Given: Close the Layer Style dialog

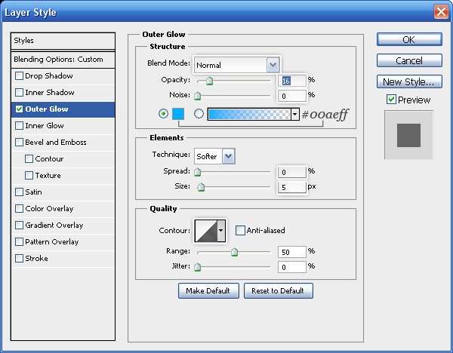Looking at the screenshot, I should (x=441, y=12).
